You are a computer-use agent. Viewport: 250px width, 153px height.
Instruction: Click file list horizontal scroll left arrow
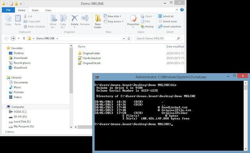76,127
